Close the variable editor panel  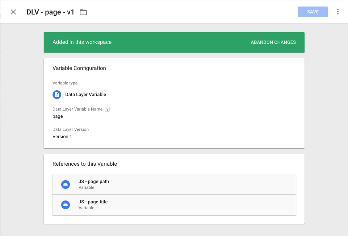[x=13, y=12]
